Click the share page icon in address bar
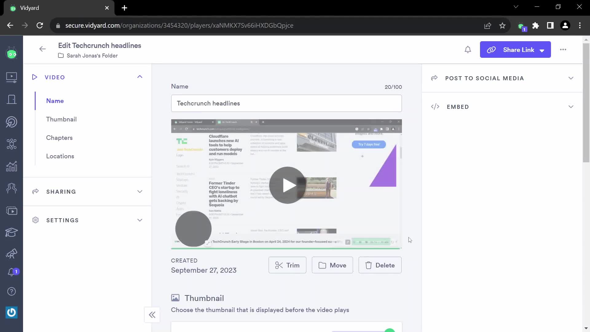 tap(488, 26)
